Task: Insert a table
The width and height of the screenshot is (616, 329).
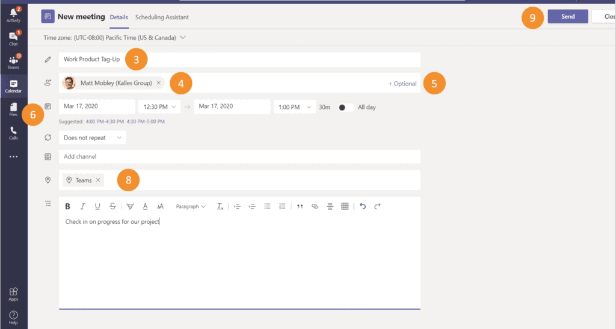Action: pyautogui.click(x=345, y=206)
